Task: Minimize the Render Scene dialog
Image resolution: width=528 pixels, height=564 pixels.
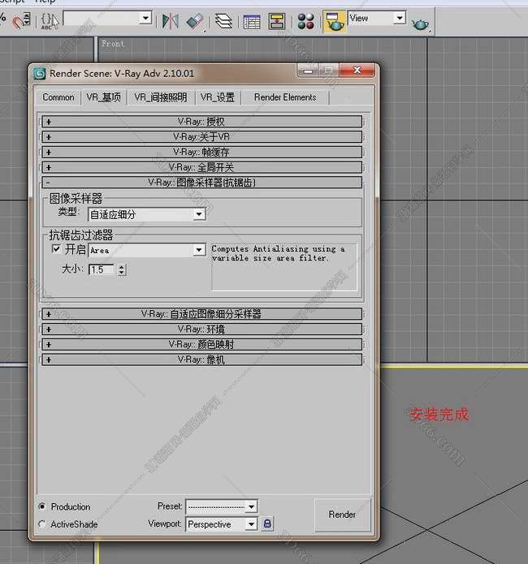Action: pyautogui.click(x=308, y=71)
